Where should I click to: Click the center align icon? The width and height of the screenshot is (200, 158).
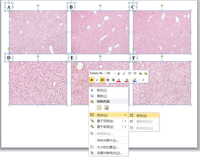(x=108, y=80)
